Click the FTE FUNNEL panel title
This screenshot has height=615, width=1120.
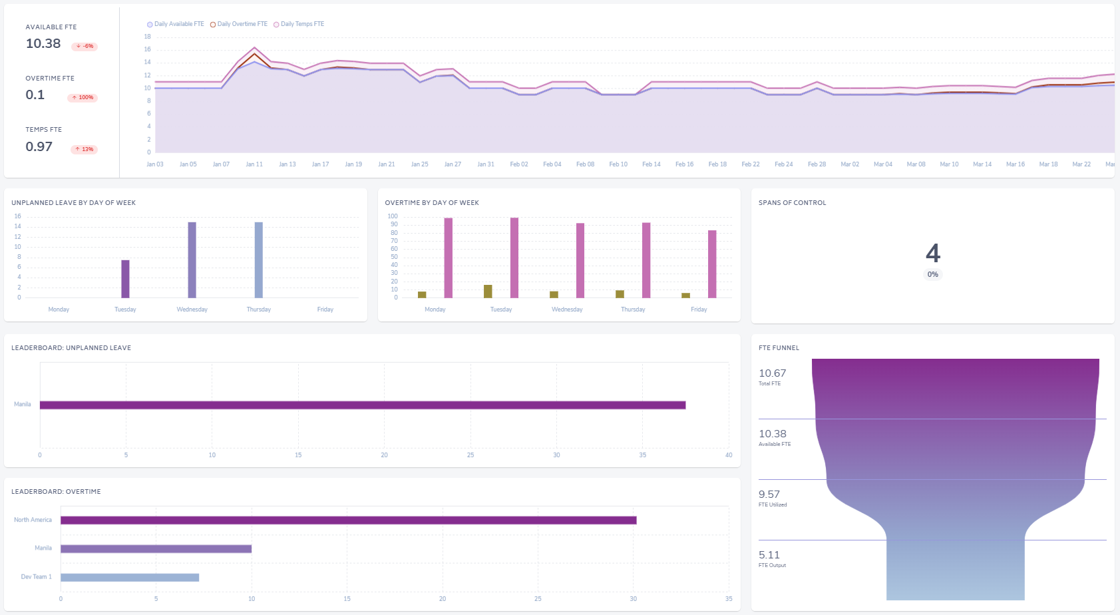point(779,348)
